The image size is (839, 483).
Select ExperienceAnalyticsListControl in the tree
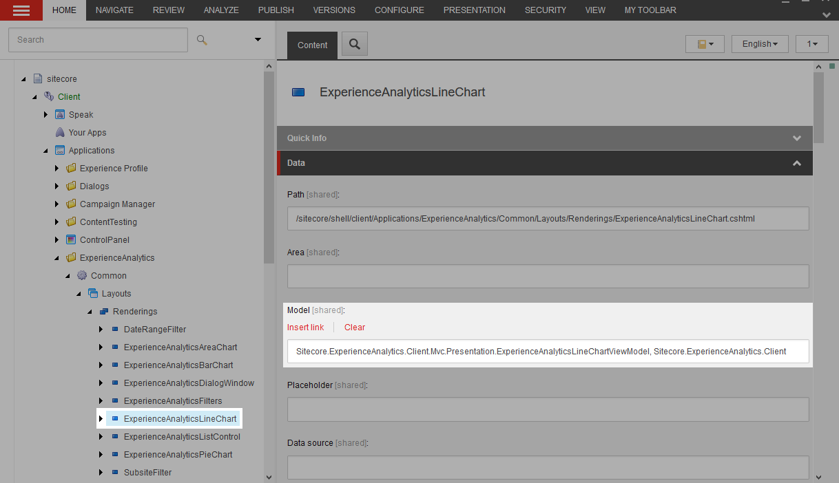tap(182, 436)
